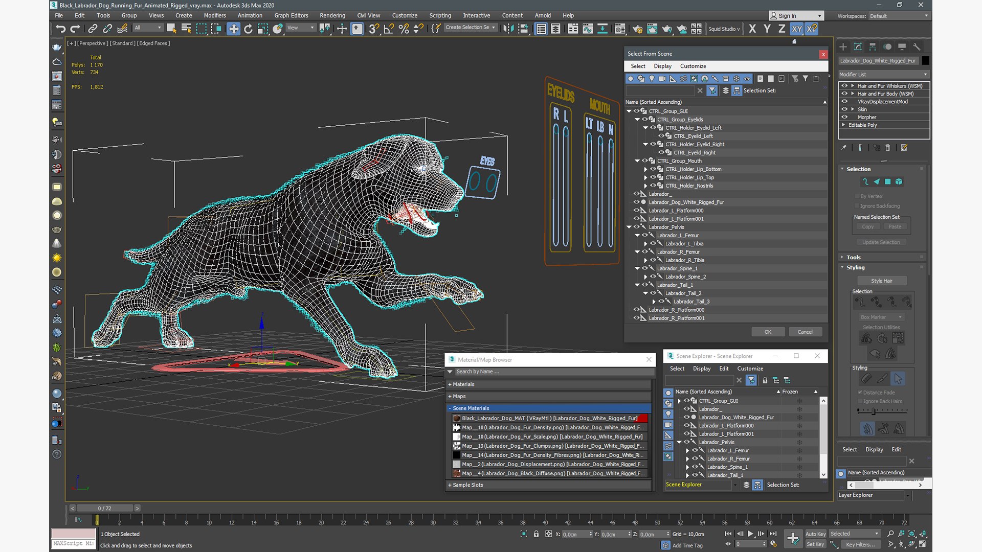
Task: Toggle visibility of Skin modifier
Action: click(x=844, y=109)
